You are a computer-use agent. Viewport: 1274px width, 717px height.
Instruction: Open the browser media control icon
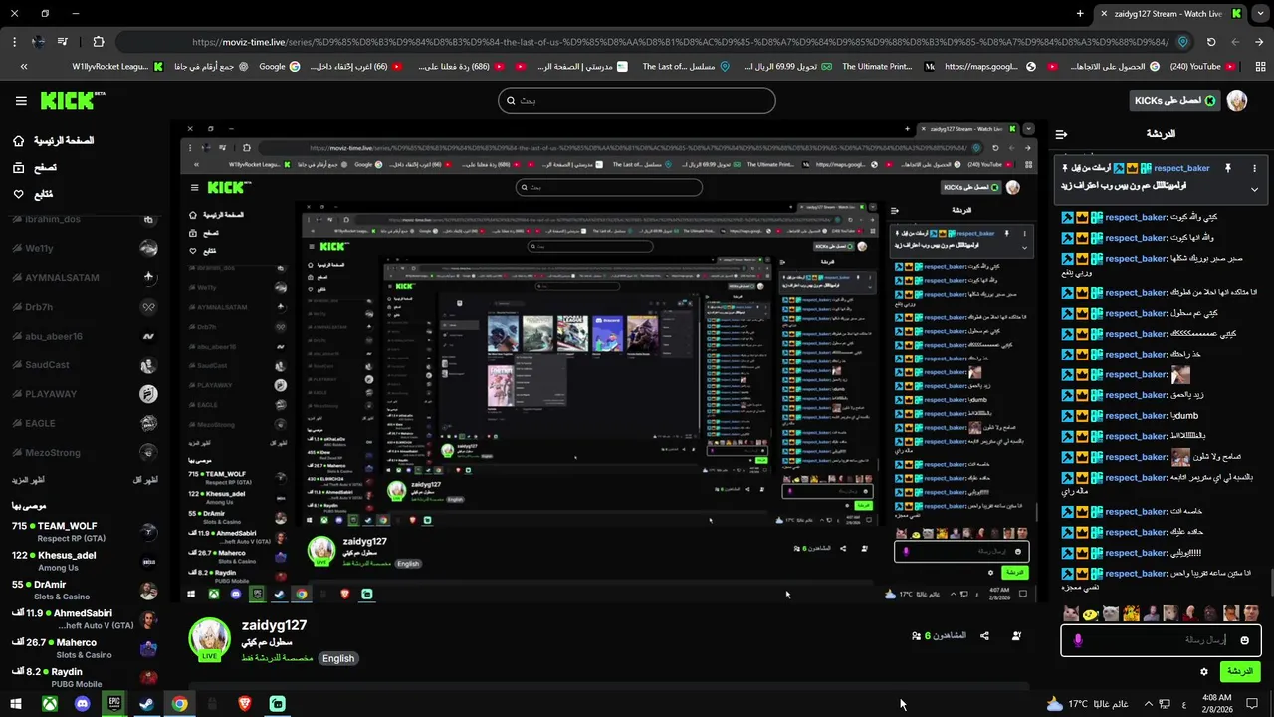coord(63,42)
